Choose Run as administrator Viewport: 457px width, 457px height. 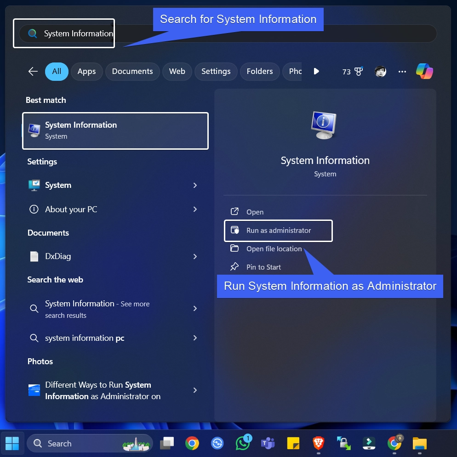(279, 231)
